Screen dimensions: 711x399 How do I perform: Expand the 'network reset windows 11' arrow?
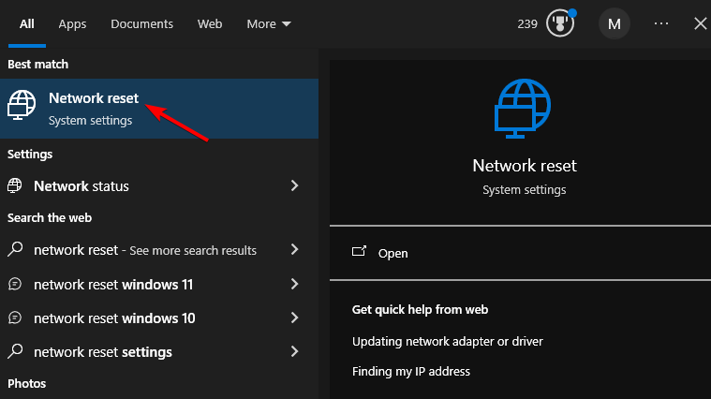pos(295,284)
